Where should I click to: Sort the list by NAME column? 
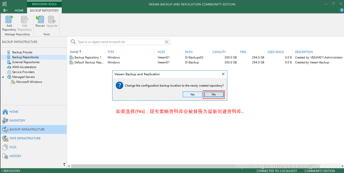pos(74,52)
